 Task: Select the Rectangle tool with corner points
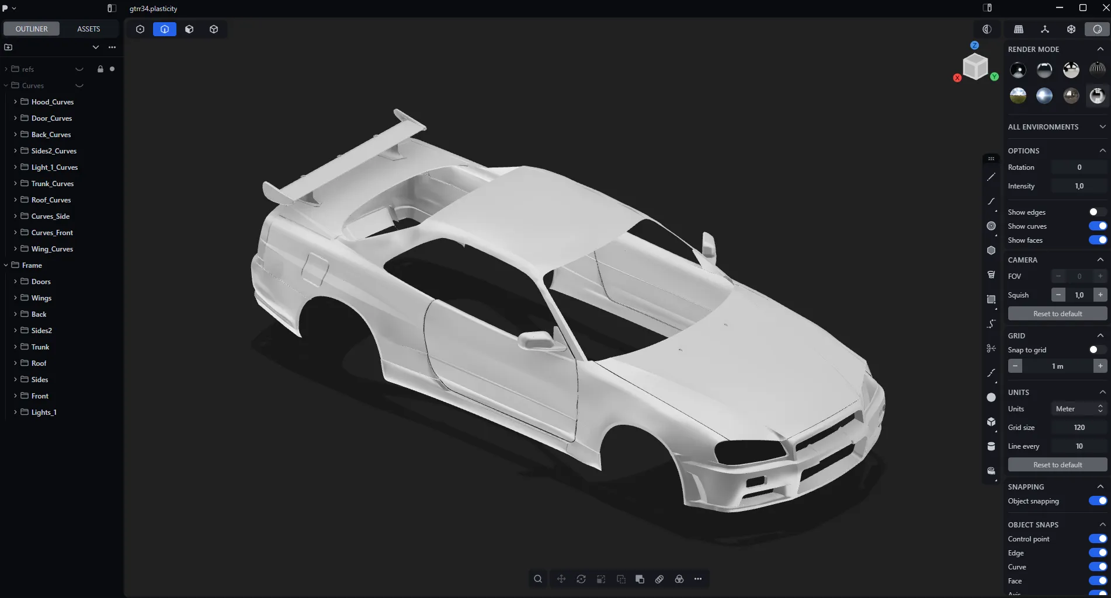991,299
